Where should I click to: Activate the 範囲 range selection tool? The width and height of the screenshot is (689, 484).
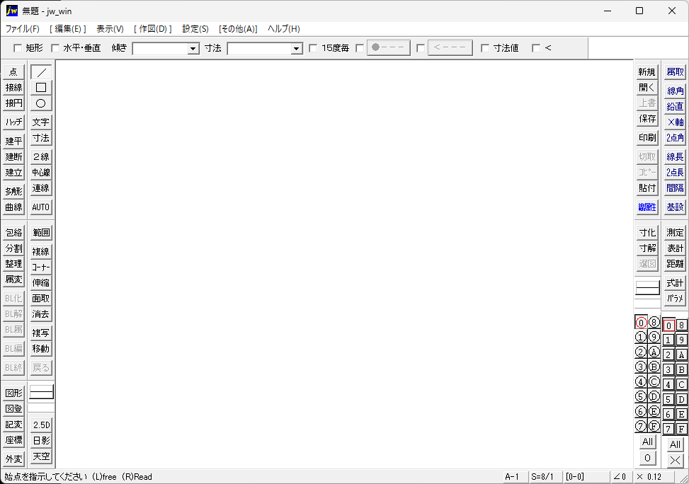pos(41,232)
